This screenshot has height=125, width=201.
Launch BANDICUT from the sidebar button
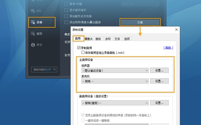coord(44,69)
